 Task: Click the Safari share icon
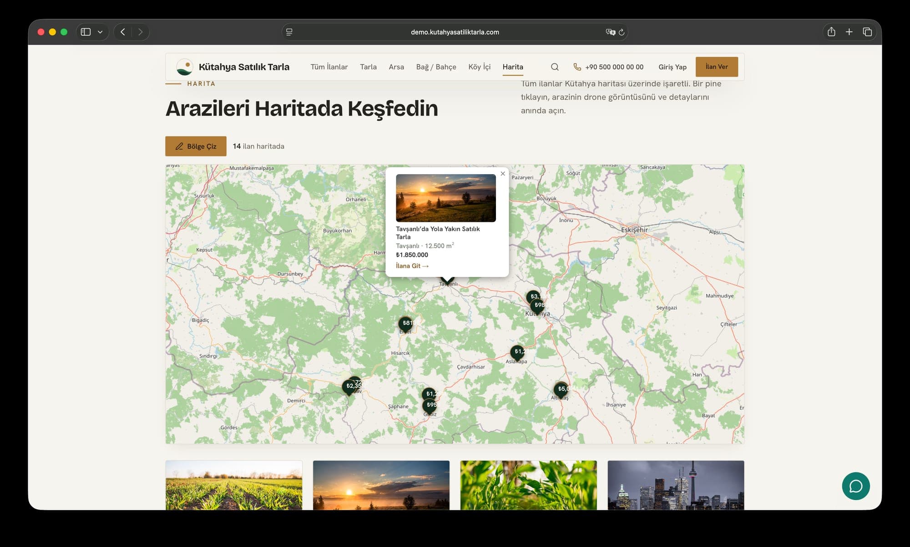831,32
